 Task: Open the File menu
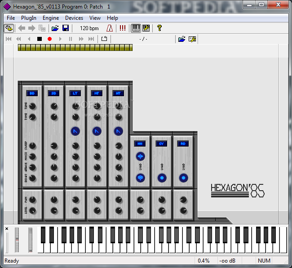click(11, 18)
